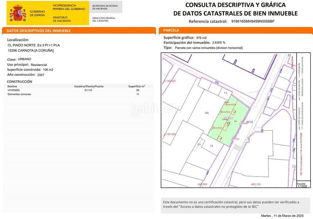Click the Dirección General del Catastro label

click(104, 19)
